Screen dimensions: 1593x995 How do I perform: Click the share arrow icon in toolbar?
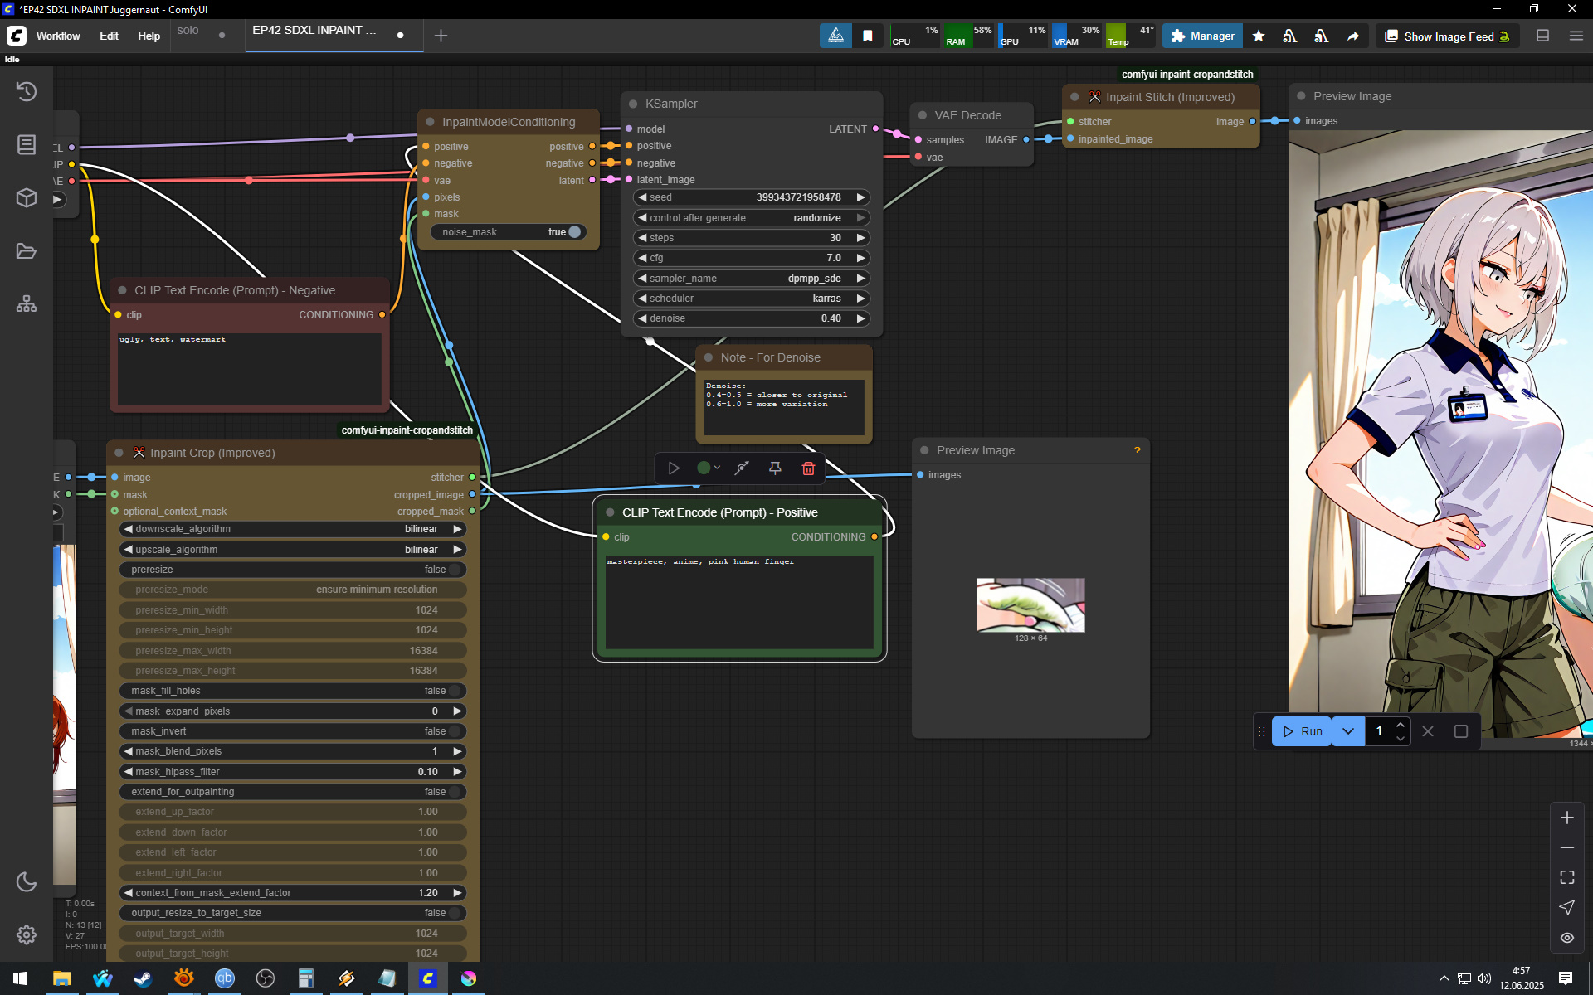coord(1353,36)
